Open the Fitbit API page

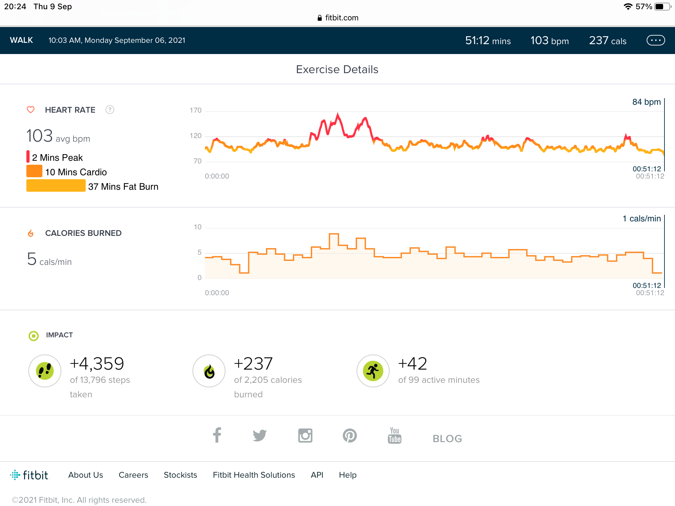[317, 475]
